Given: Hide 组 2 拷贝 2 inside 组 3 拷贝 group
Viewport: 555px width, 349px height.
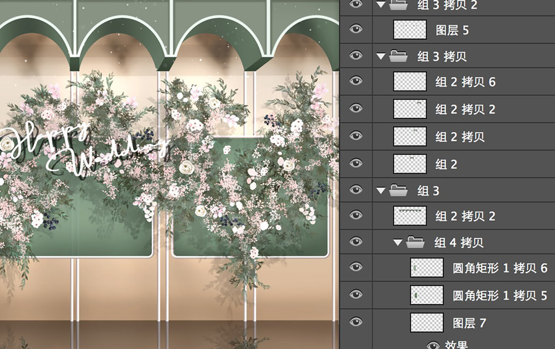Looking at the screenshot, I should point(356,109).
